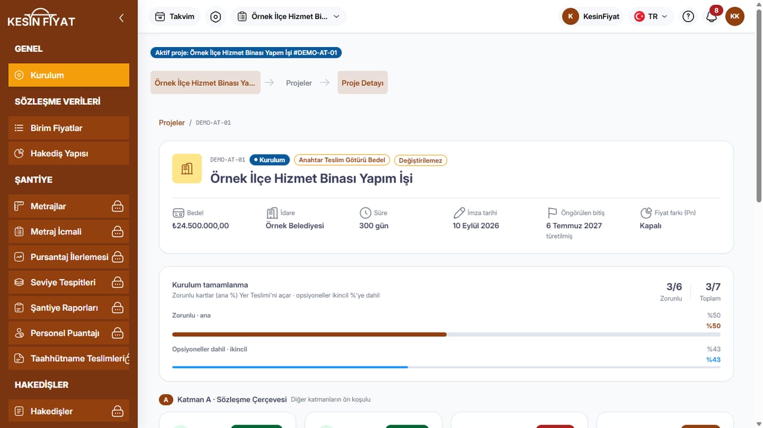Click the 6 Temmuz 2027 end date
Image resolution: width=763 pixels, height=428 pixels.
(574, 226)
